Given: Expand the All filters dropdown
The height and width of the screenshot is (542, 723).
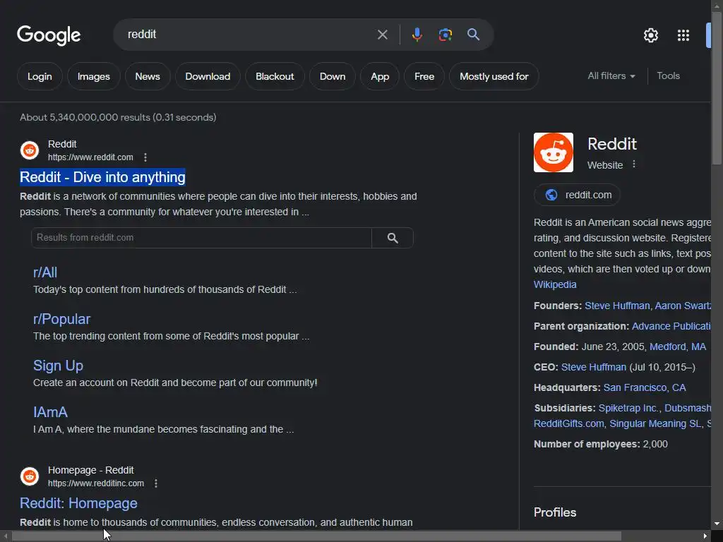Looking at the screenshot, I should point(611,76).
